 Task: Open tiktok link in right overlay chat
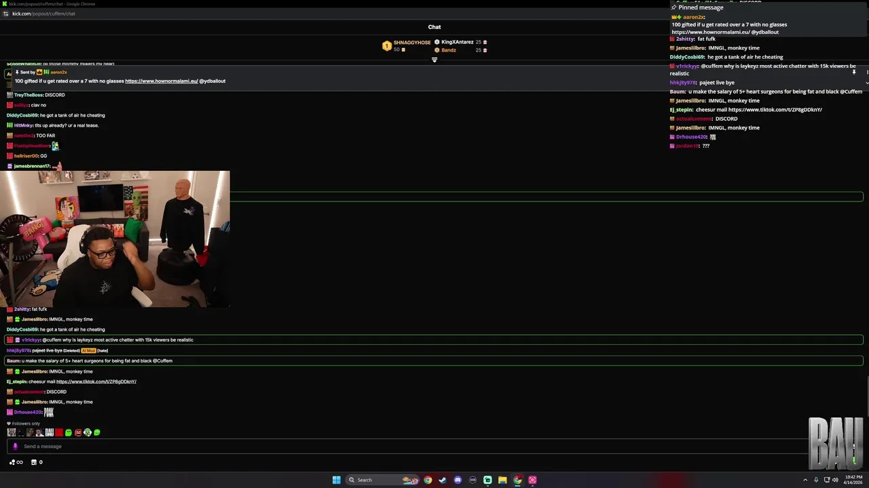click(x=775, y=109)
